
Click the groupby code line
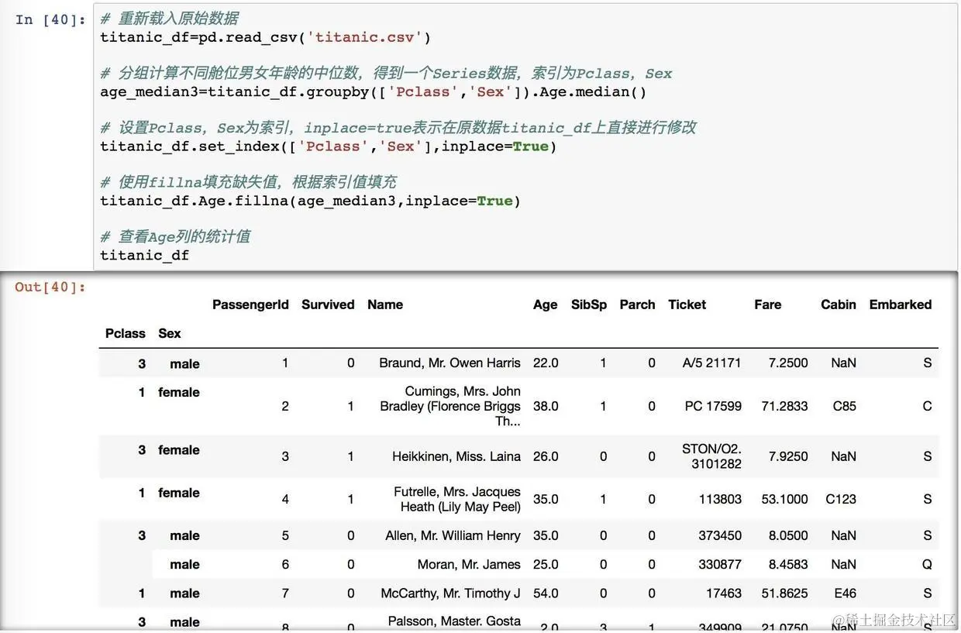(x=374, y=91)
